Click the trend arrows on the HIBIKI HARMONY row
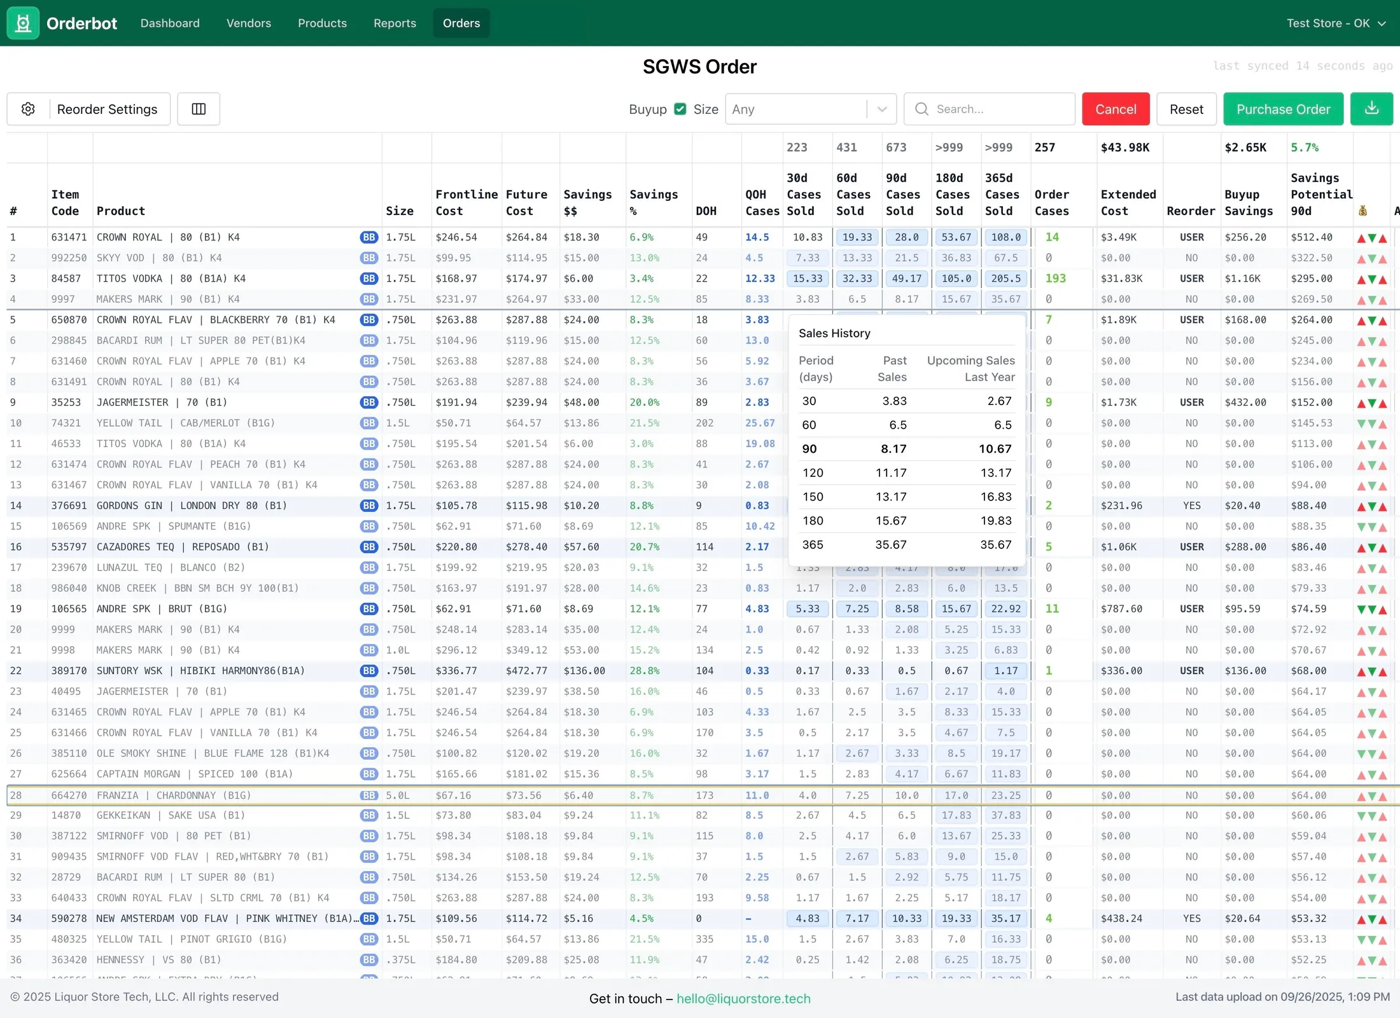This screenshot has width=1400, height=1018. [x=1371, y=671]
